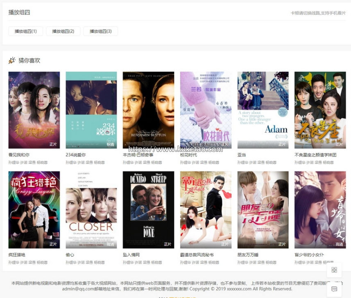Screen dimensions: 351x298
Task: Click the cast names under 看见我和你
Action: click(x=28, y=162)
